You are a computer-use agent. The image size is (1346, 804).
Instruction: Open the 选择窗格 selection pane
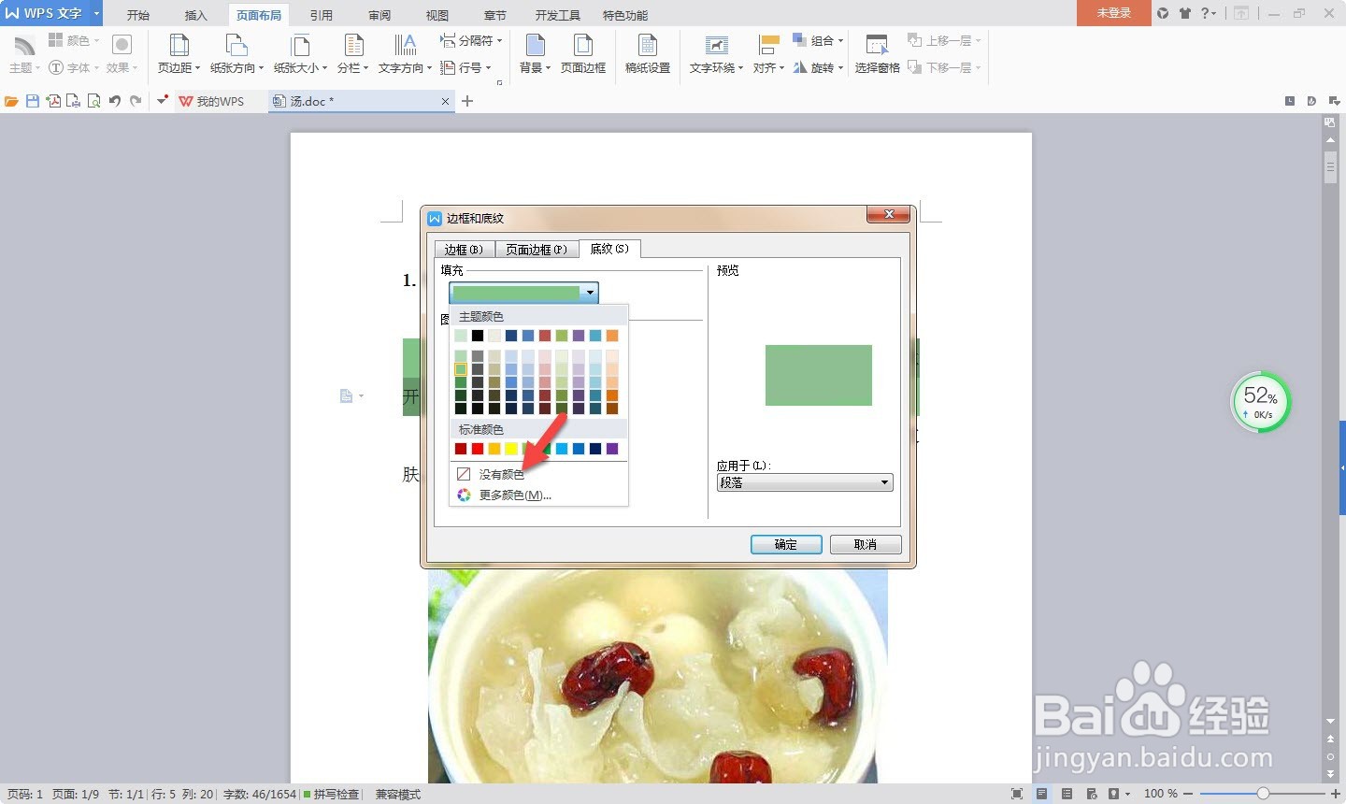pos(877,53)
